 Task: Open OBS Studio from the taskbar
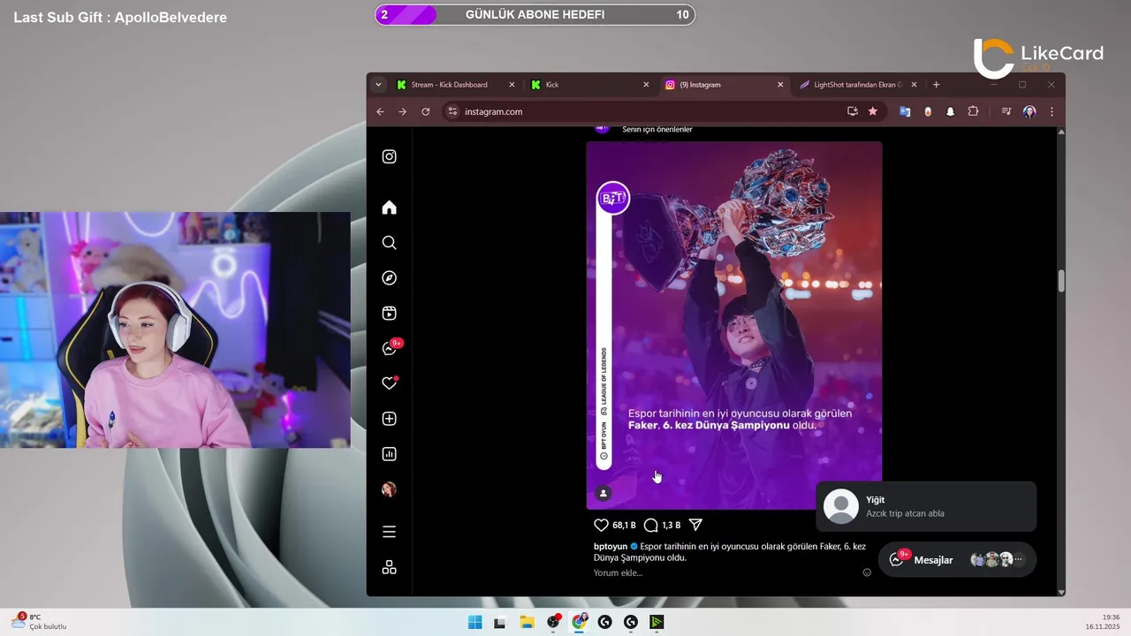coord(553,622)
